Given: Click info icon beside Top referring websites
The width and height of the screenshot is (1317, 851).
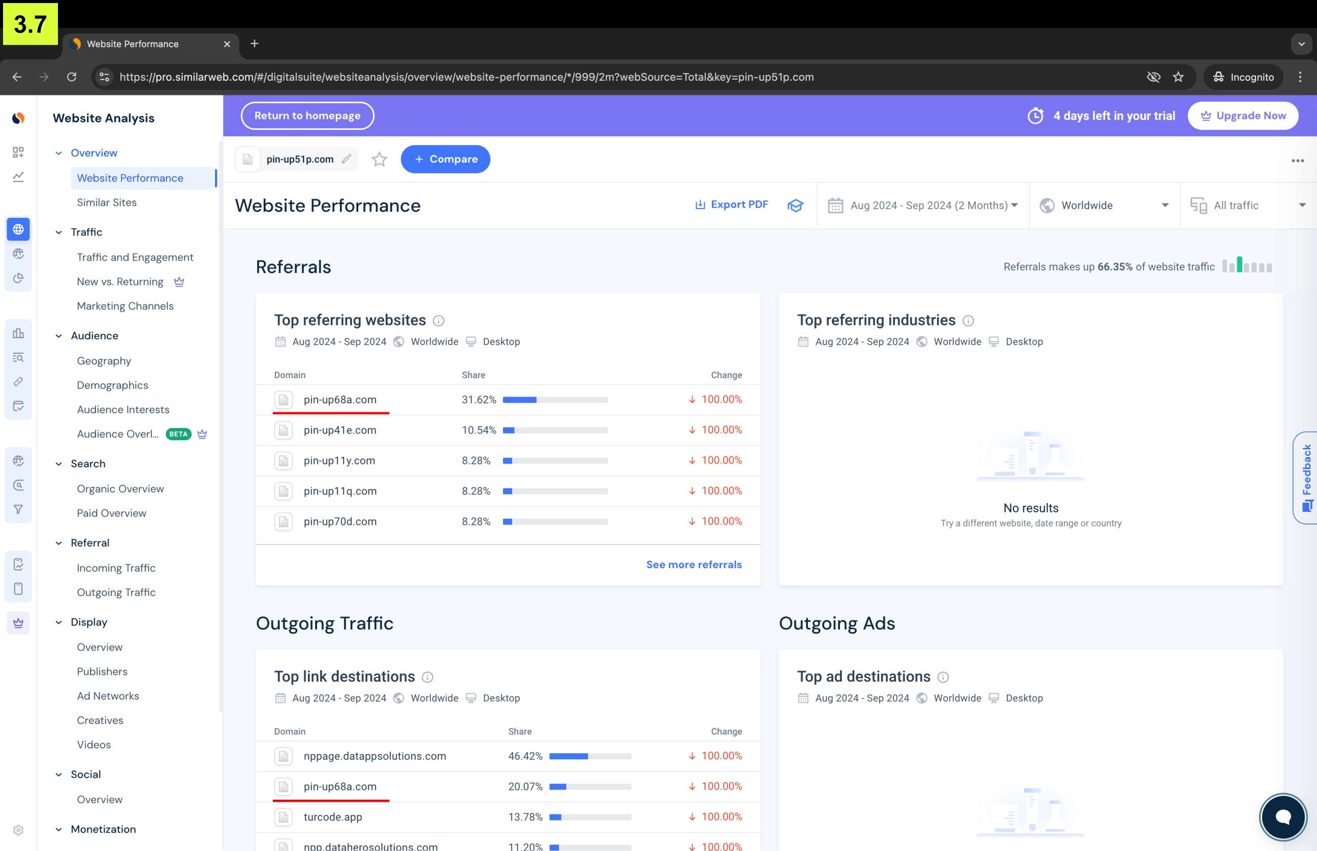Looking at the screenshot, I should tap(438, 320).
